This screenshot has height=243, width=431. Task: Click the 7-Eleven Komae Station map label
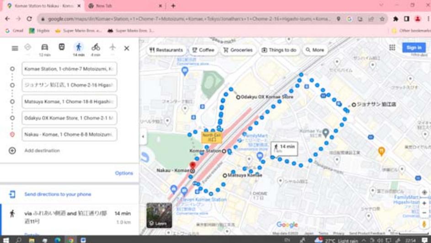[x=202, y=200]
